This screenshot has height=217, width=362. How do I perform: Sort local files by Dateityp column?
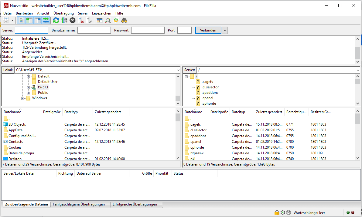click(77, 112)
